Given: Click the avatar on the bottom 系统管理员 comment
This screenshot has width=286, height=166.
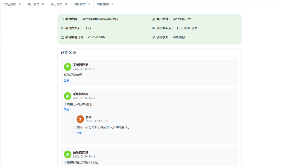Looking at the screenshot, I should point(68,154).
